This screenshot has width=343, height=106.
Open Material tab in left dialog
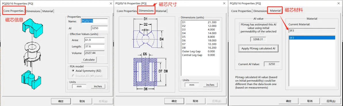pyautogui.click(x=47, y=11)
